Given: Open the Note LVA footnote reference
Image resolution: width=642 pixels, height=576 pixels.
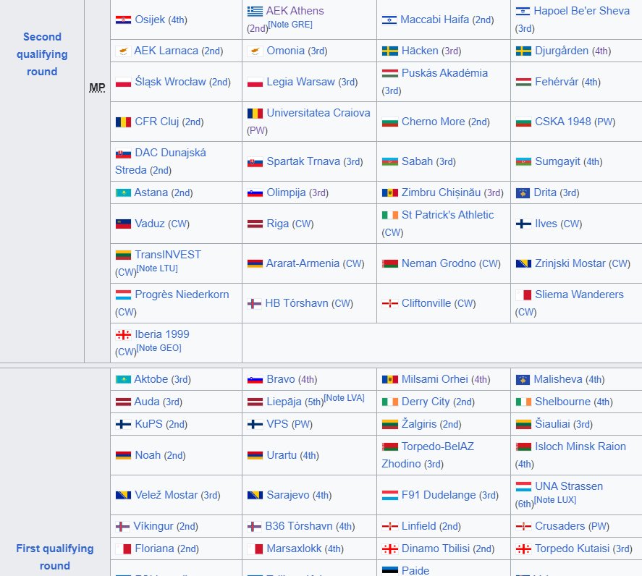Looking at the screenshot, I should [344, 398].
